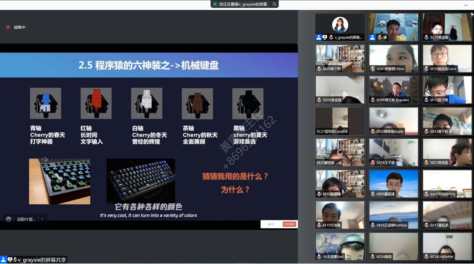This screenshot has height=264, width=474.
Task: Click muted mic icon of 5D05李金瑤
Action: click(319, 100)
